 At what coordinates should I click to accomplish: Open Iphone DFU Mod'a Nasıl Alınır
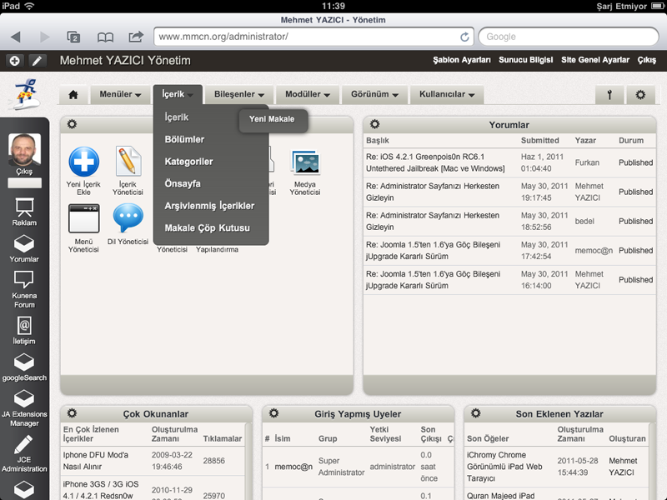coord(95,461)
